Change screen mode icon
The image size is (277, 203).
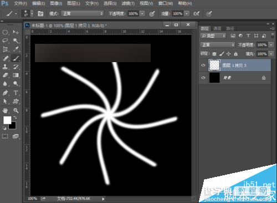tap(16, 136)
